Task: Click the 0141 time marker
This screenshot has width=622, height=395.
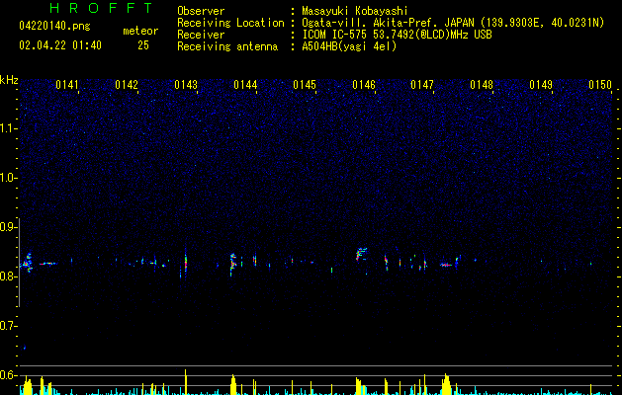Action: pyautogui.click(x=67, y=85)
